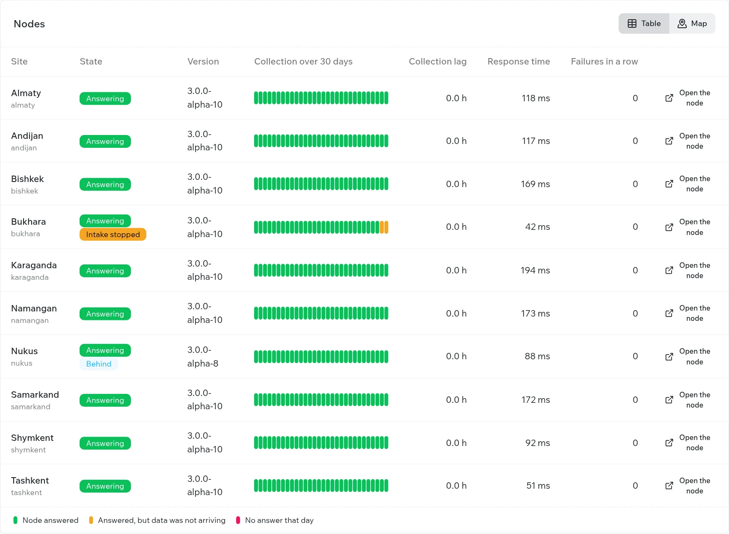Viewport: 729px width, 534px height.
Task: Click the Response time column header
Action: coord(519,62)
